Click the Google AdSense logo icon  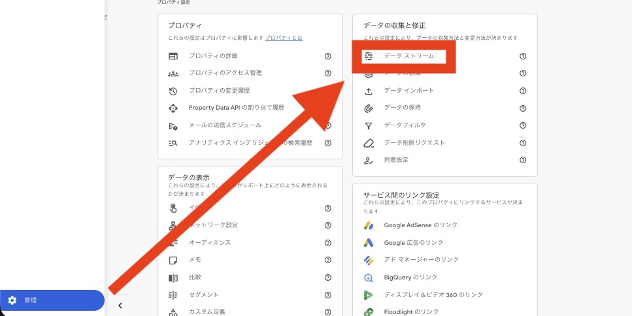tap(369, 225)
